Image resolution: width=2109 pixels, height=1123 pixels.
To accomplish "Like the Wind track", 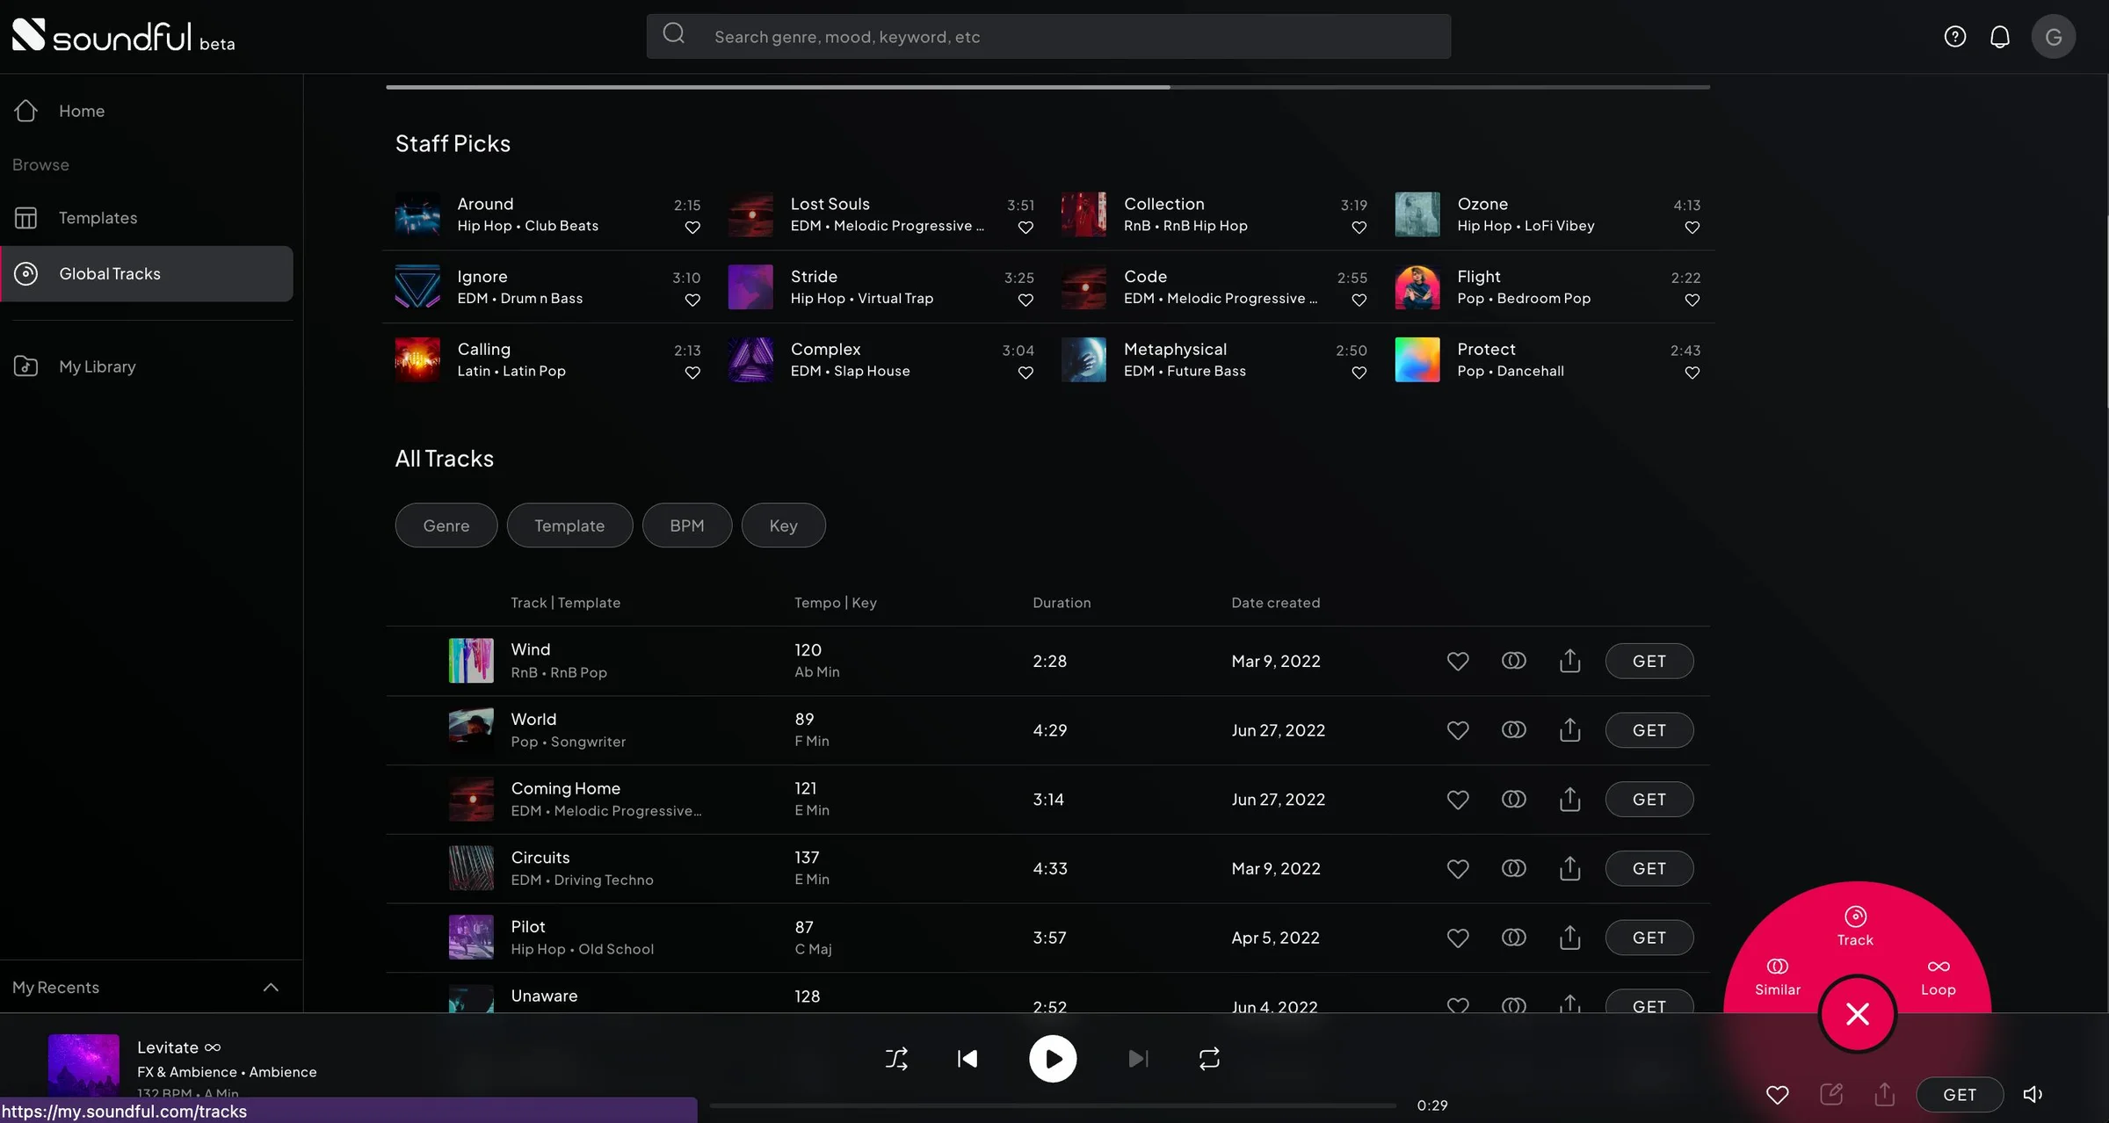I will [x=1457, y=661].
